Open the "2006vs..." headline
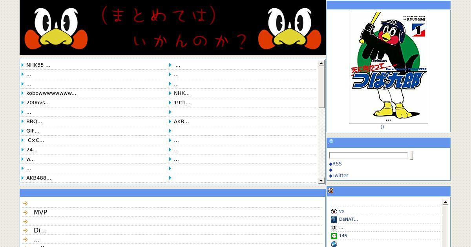This screenshot has width=471, height=247. point(38,103)
